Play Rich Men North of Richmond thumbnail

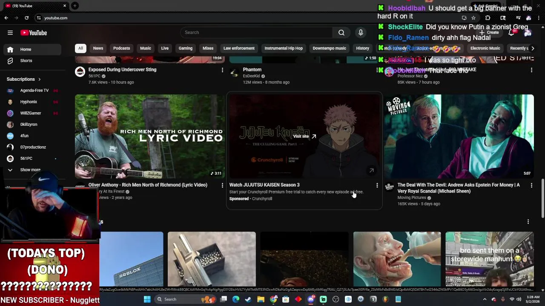150,136
